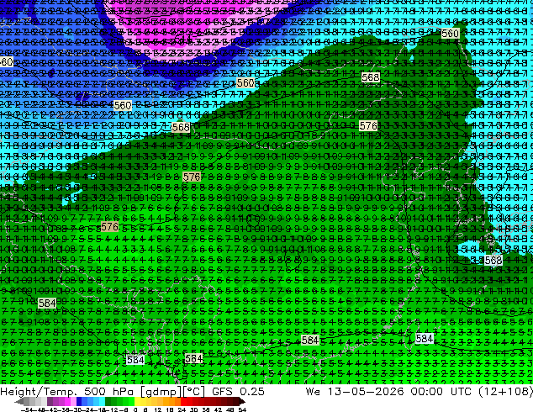This screenshot has height=412, width=533.
Task: Select the 568 contour label beside Black Sea
Action: point(493,261)
